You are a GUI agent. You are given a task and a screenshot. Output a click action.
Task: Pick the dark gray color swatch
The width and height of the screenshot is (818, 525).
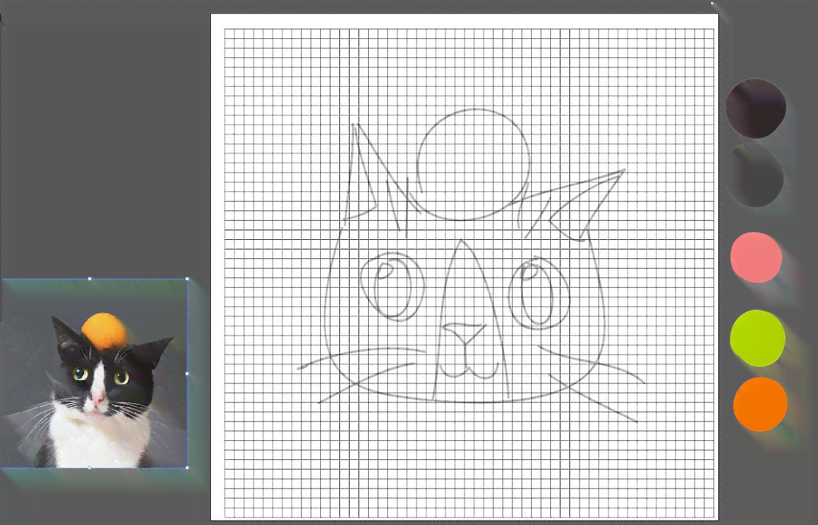[756, 175]
